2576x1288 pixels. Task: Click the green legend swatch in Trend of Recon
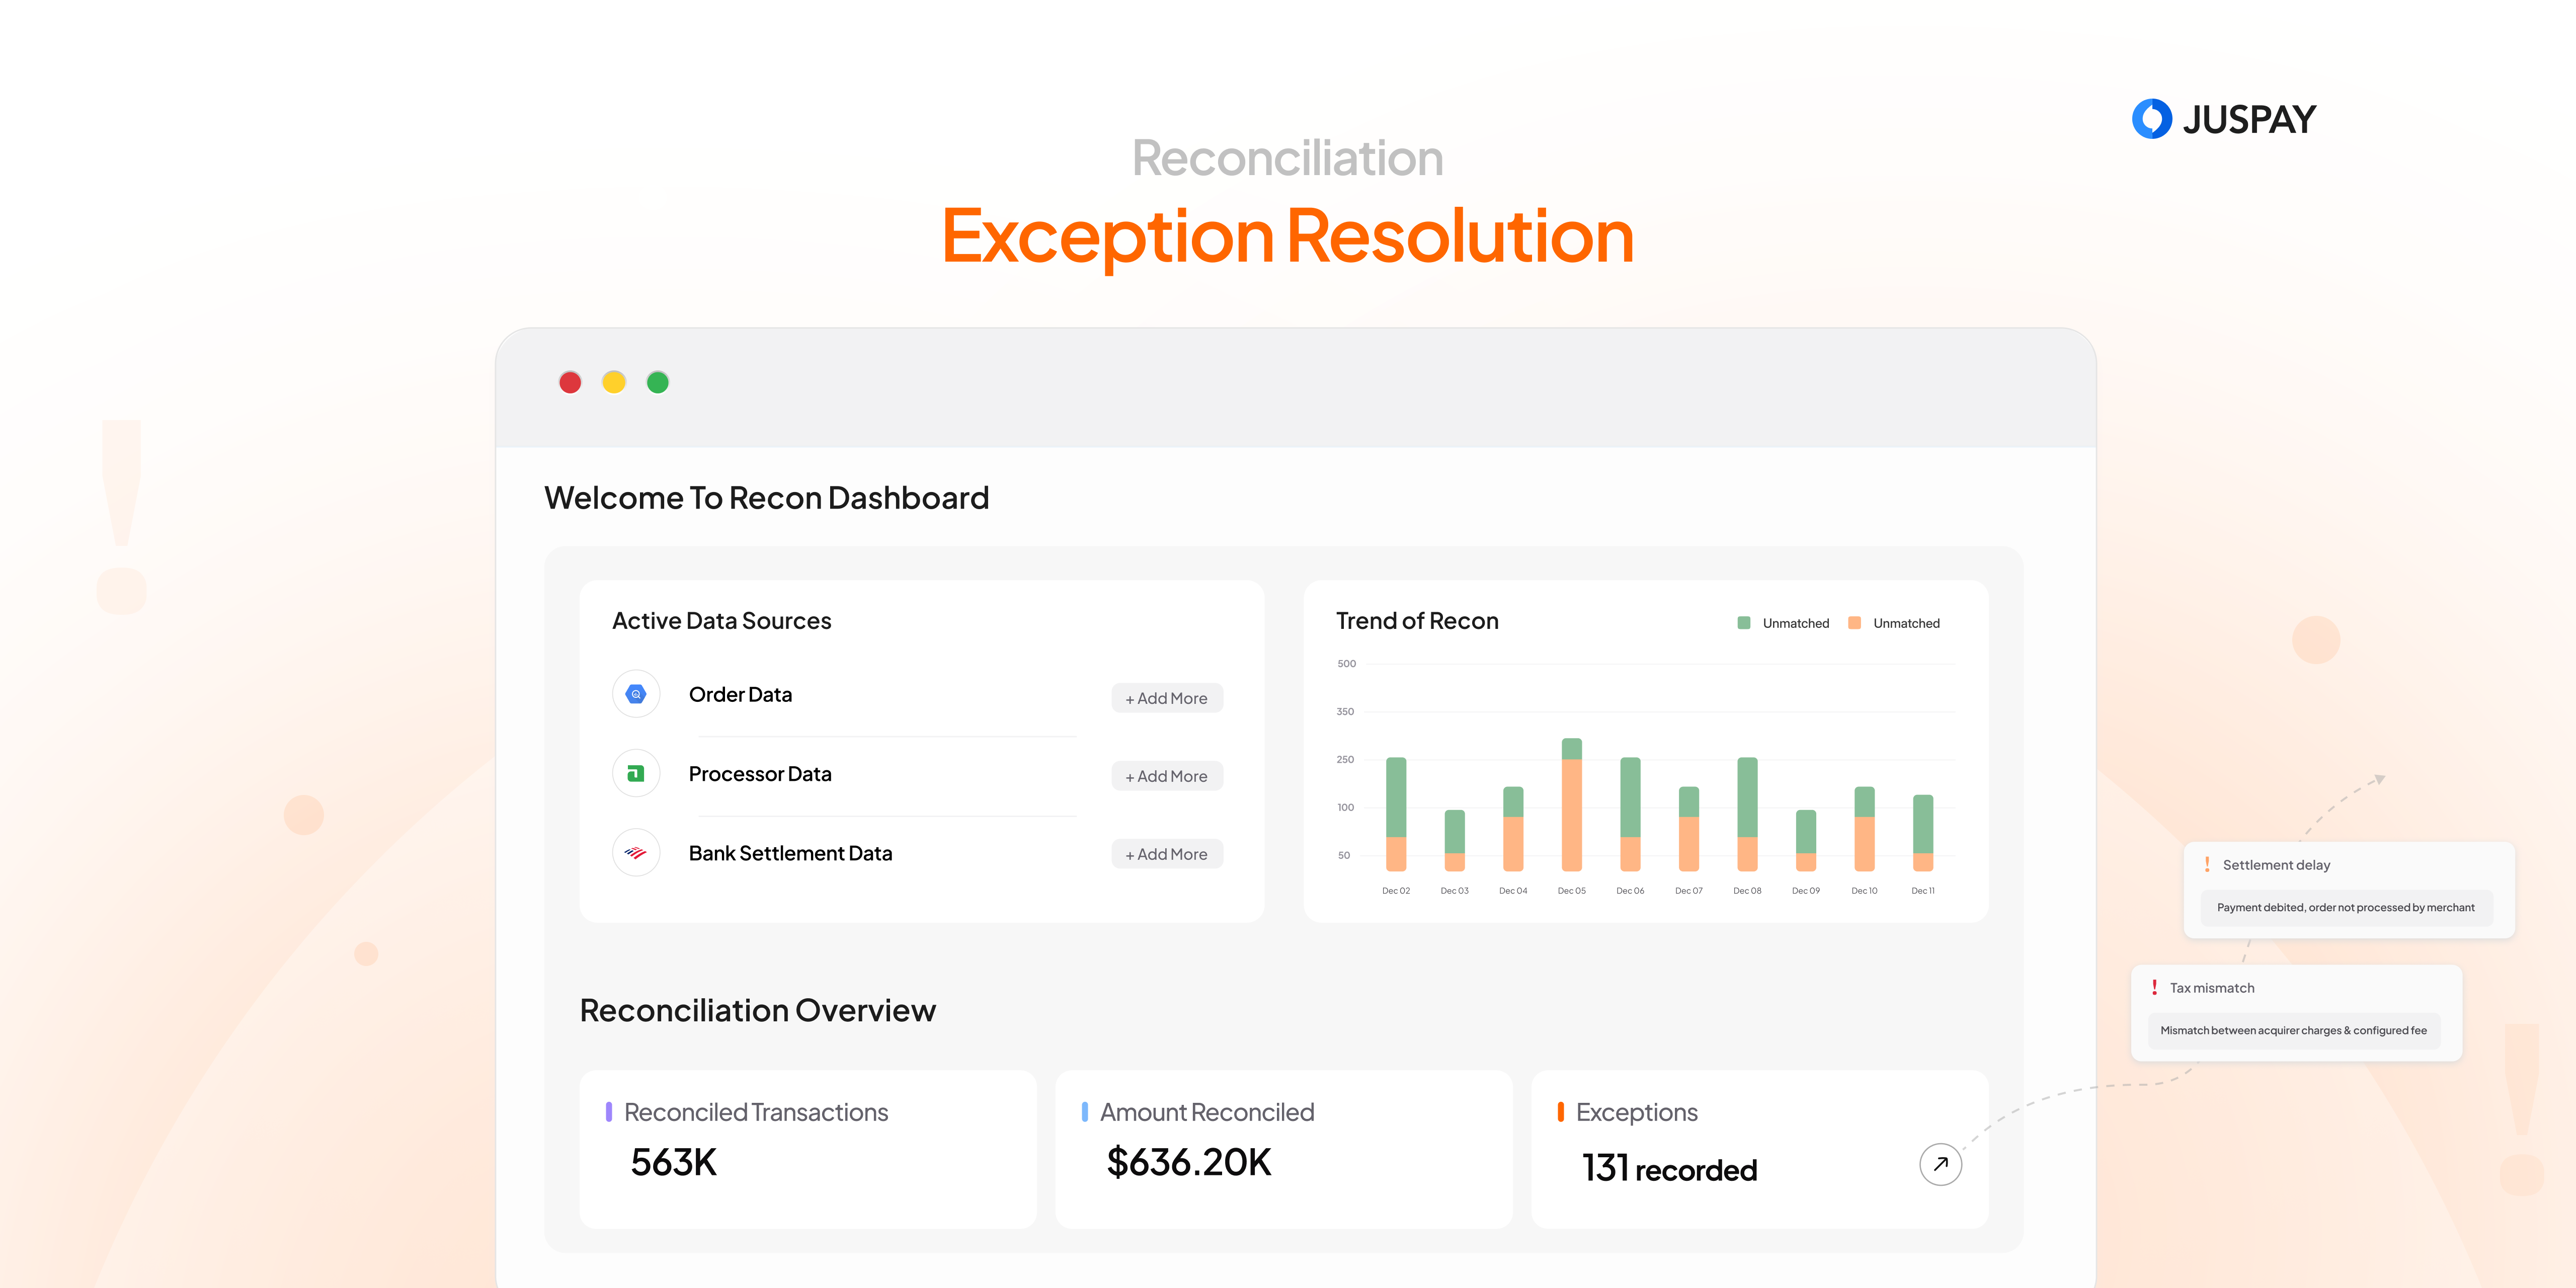pos(1744,623)
